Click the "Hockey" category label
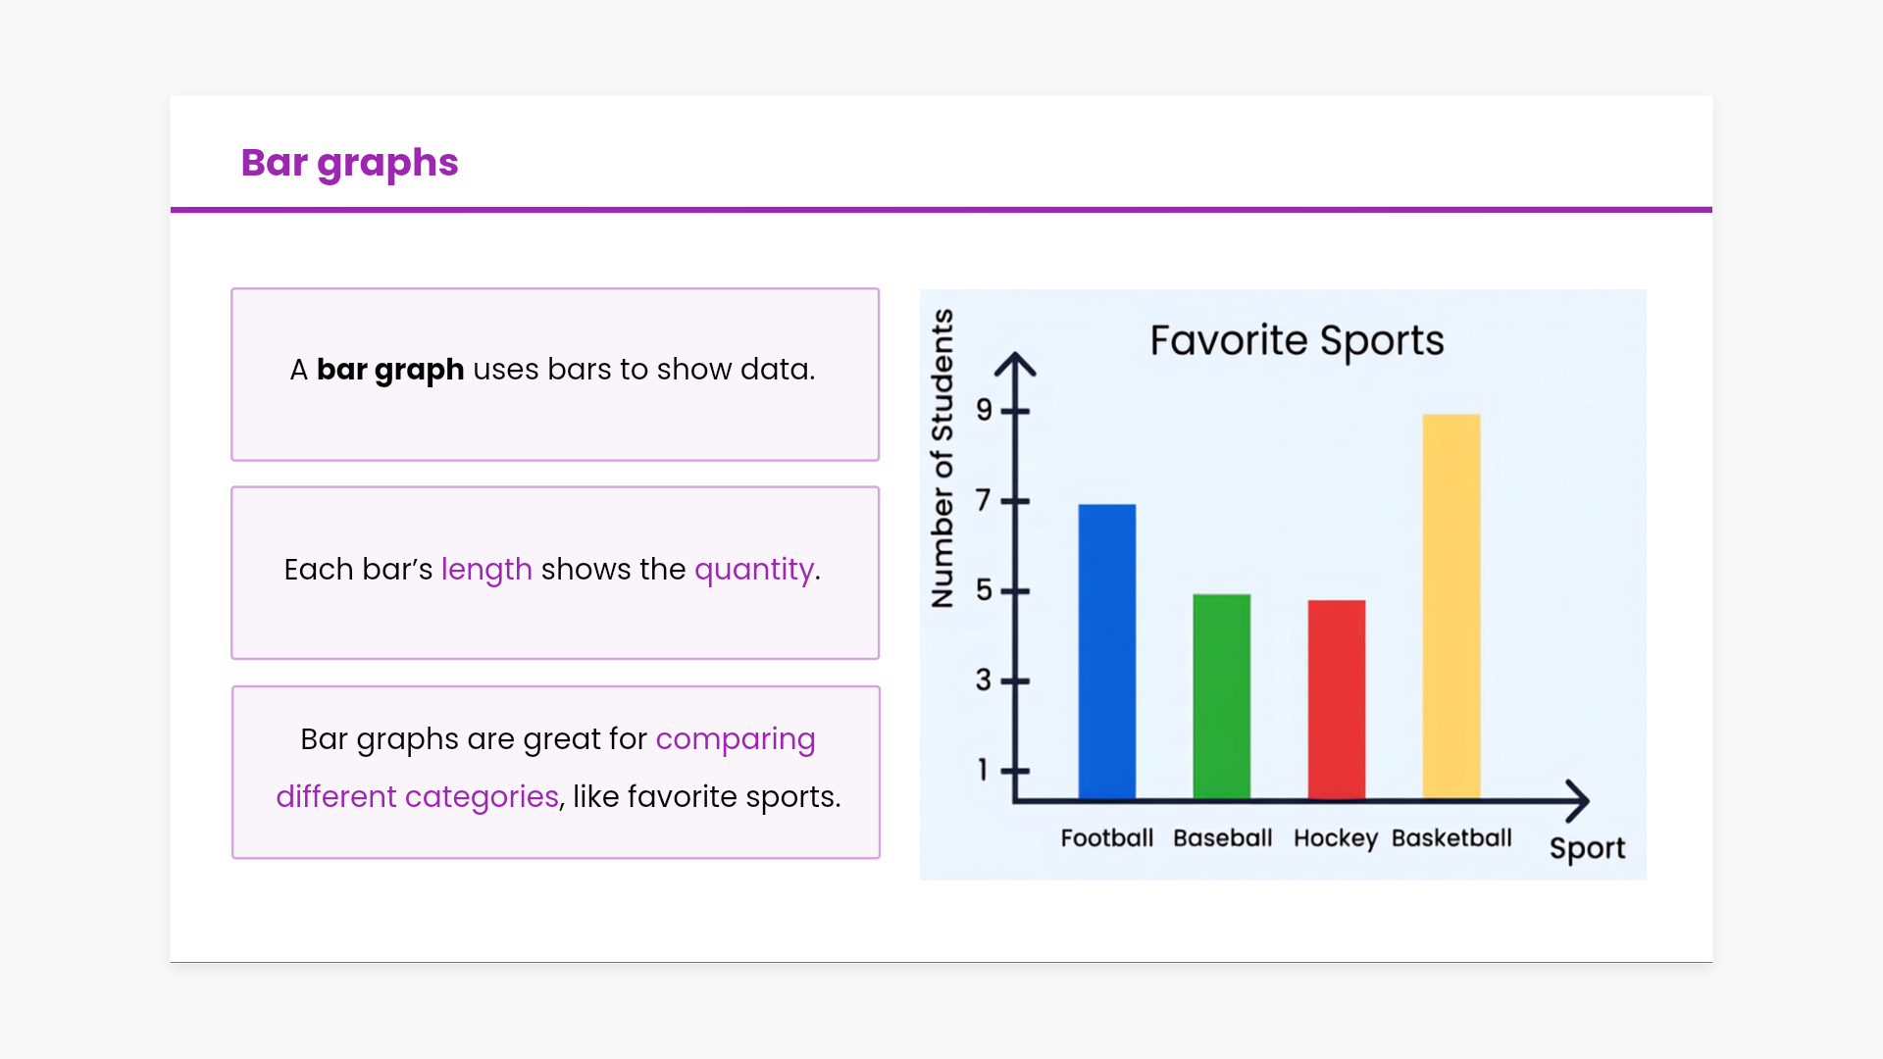Viewport: 1883px width, 1059px height. coord(1335,838)
